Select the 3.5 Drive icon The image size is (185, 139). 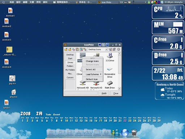tap(110, 57)
